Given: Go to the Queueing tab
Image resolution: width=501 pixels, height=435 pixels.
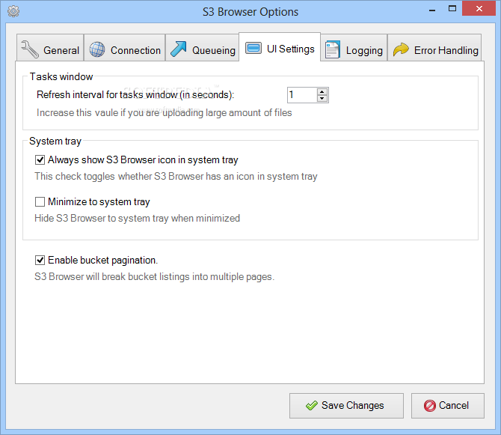Looking at the screenshot, I should coord(202,47).
